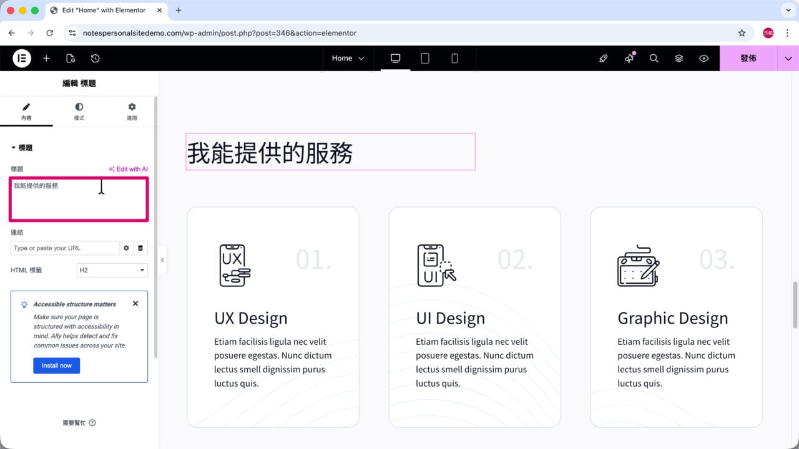Click the Install now button
The image size is (799, 449).
pos(57,365)
